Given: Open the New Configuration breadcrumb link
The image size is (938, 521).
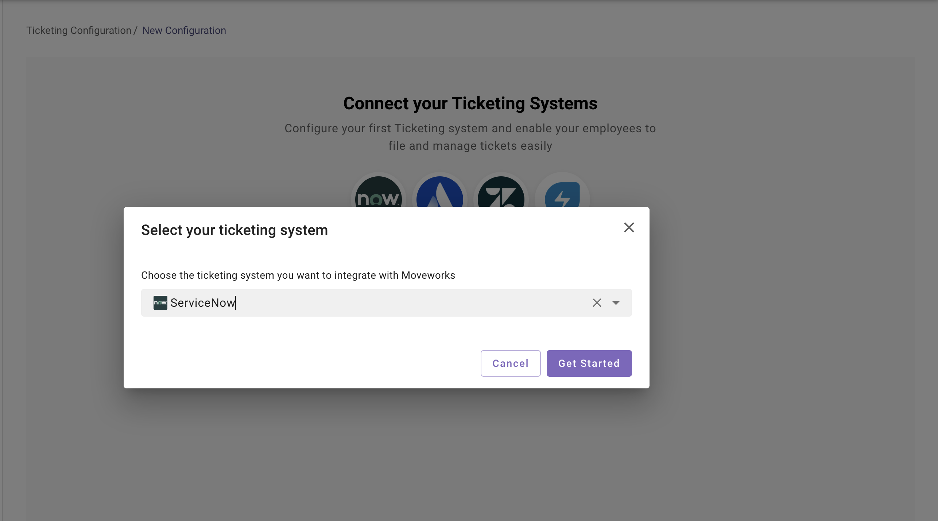Looking at the screenshot, I should tap(184, 31).
